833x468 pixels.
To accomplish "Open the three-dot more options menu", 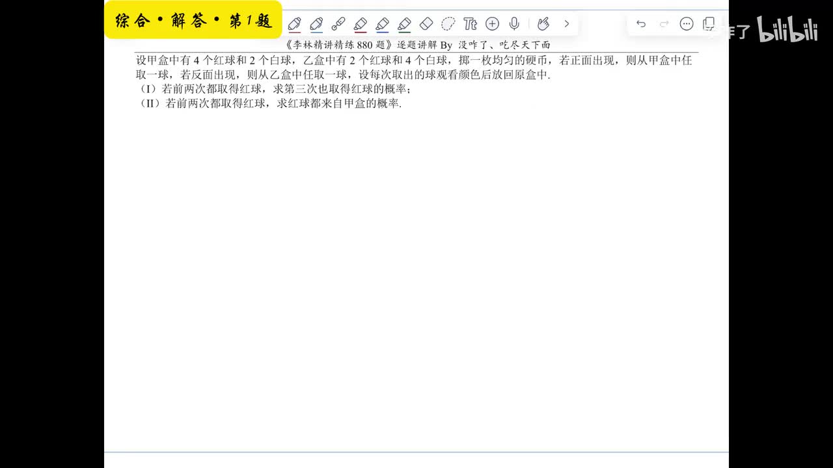I will click(687, 24).
